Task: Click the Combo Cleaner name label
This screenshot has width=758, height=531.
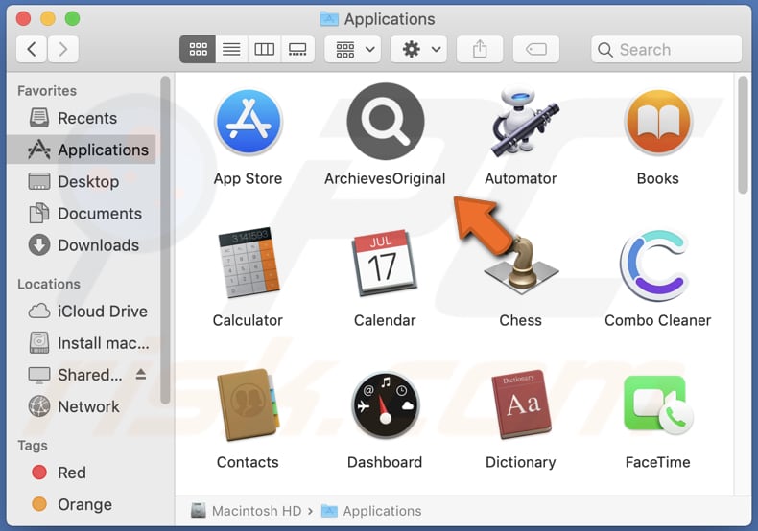Action: pyautogui.click(x=657, y=320)
